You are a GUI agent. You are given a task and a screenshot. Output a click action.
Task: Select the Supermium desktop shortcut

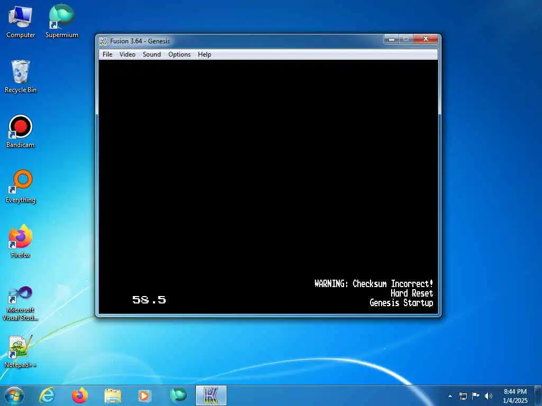pos(61,21)
